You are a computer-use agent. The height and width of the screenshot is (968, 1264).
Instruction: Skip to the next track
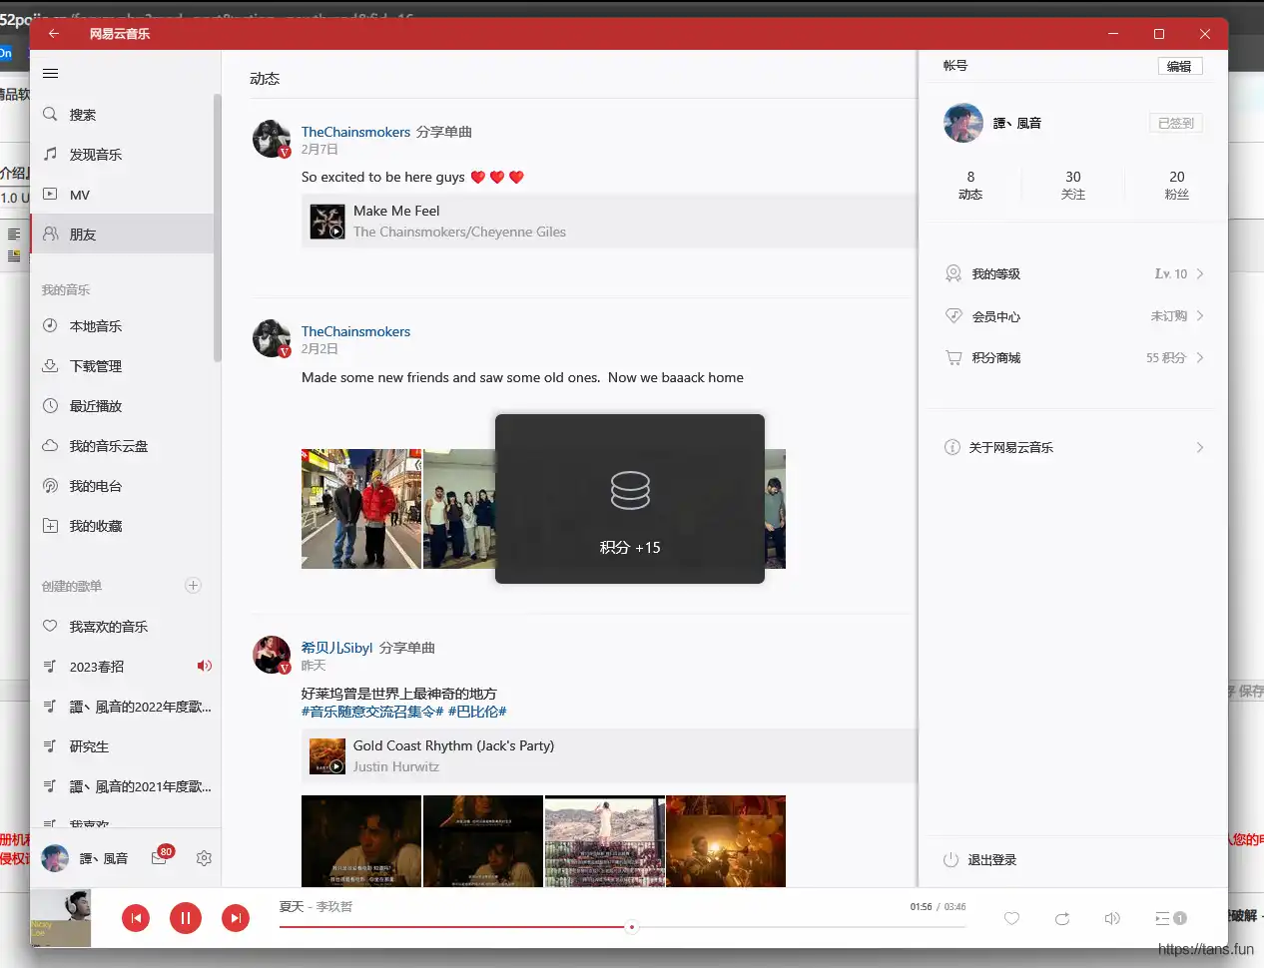236,918
